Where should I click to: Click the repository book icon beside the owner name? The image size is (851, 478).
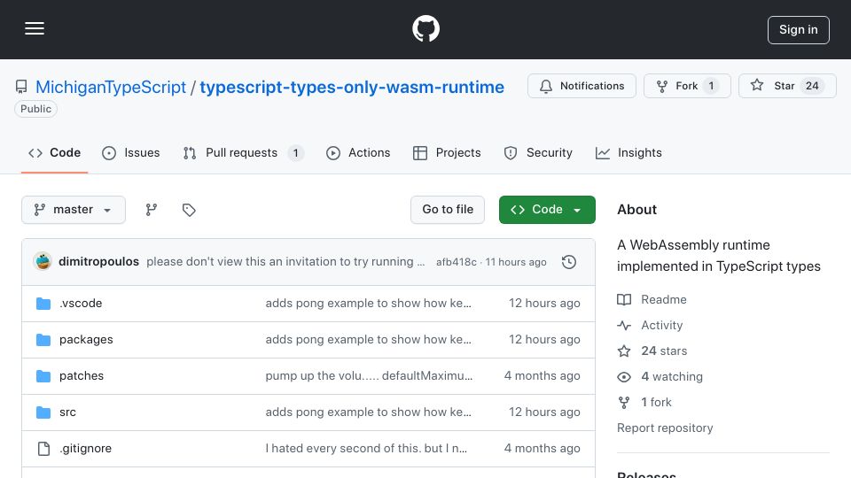click(x=21, y=87)
